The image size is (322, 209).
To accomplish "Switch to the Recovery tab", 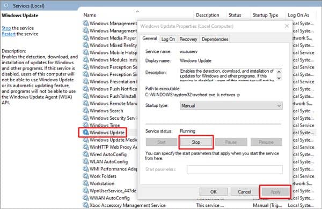I will click(x=188, y=39).
